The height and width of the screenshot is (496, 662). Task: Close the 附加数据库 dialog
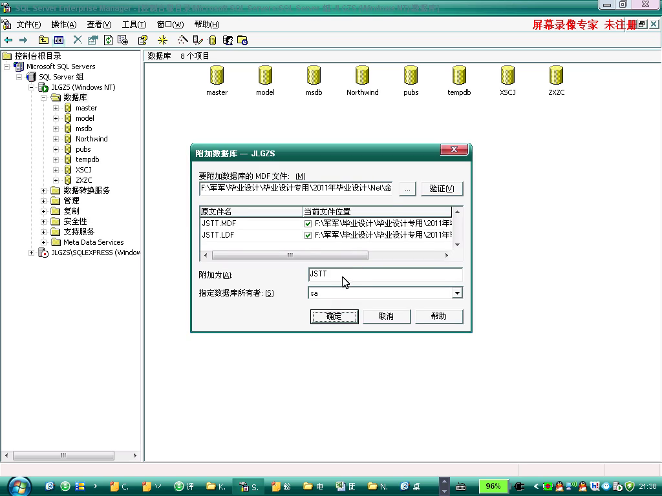tap(454, 149)
